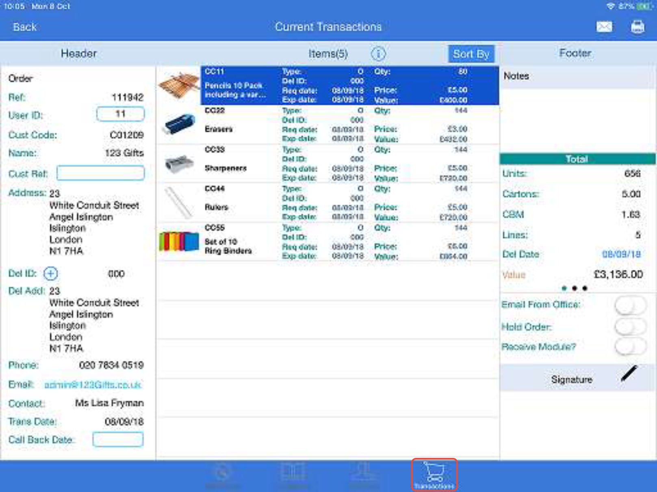Open the Transactions cart tab
657x492 pixels.
[434, 475]
